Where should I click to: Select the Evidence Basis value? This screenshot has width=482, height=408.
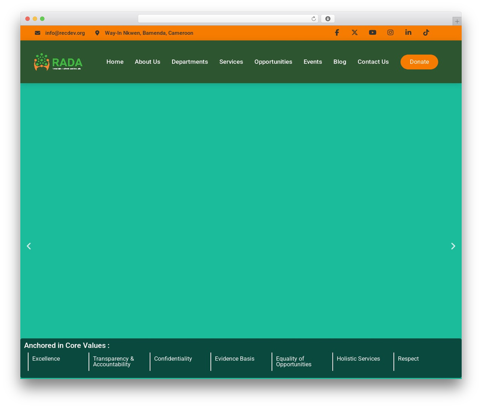(x=235, y=359)
